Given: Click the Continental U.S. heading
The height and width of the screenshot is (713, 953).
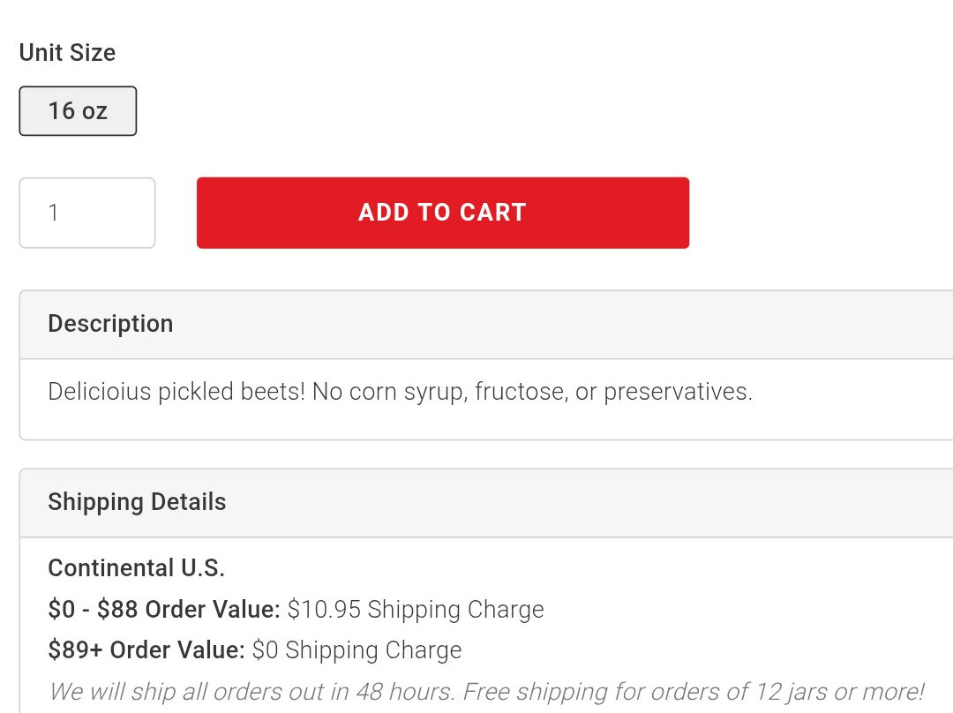Looking at the screenshot, I should point(136,568).
